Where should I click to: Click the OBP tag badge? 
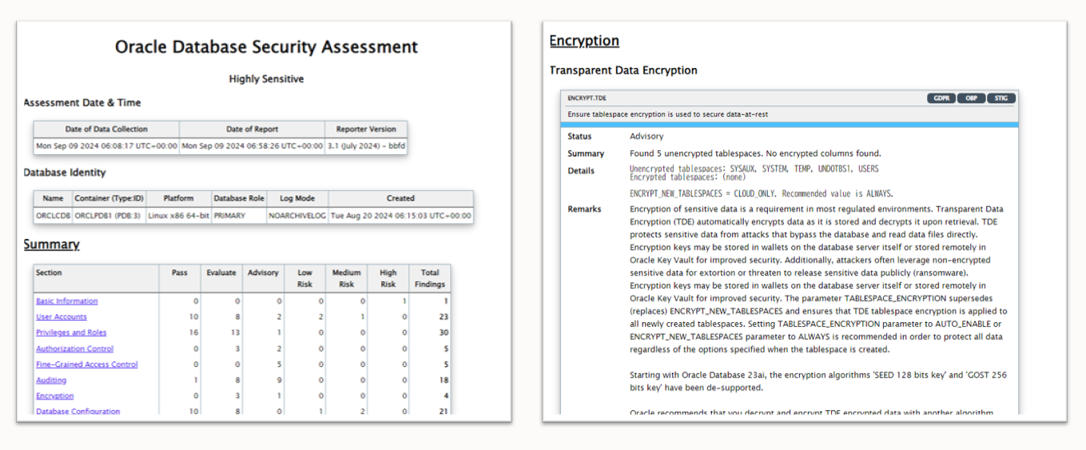971,98
